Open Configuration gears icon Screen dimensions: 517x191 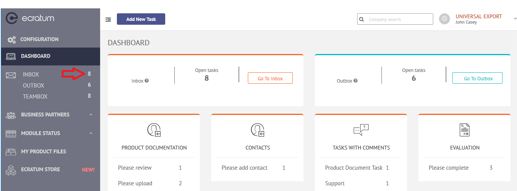tap(12, 40)
